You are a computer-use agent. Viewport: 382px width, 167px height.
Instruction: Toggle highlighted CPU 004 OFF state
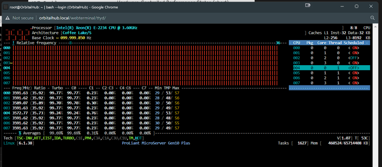click(x=354, y=68)
